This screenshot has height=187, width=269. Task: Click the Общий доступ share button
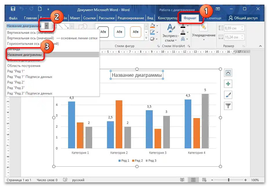coord(243,18)
